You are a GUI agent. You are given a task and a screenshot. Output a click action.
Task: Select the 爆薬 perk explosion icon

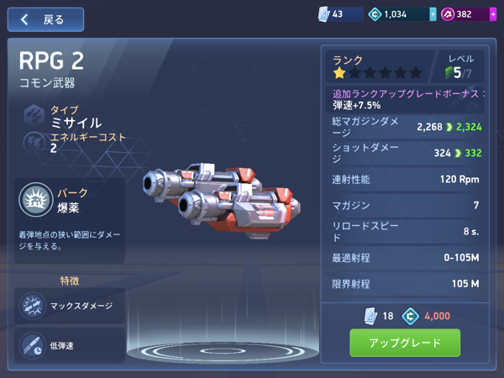(35, 200)
